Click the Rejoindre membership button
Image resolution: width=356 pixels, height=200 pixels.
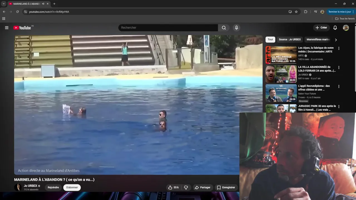coord(53,187)
